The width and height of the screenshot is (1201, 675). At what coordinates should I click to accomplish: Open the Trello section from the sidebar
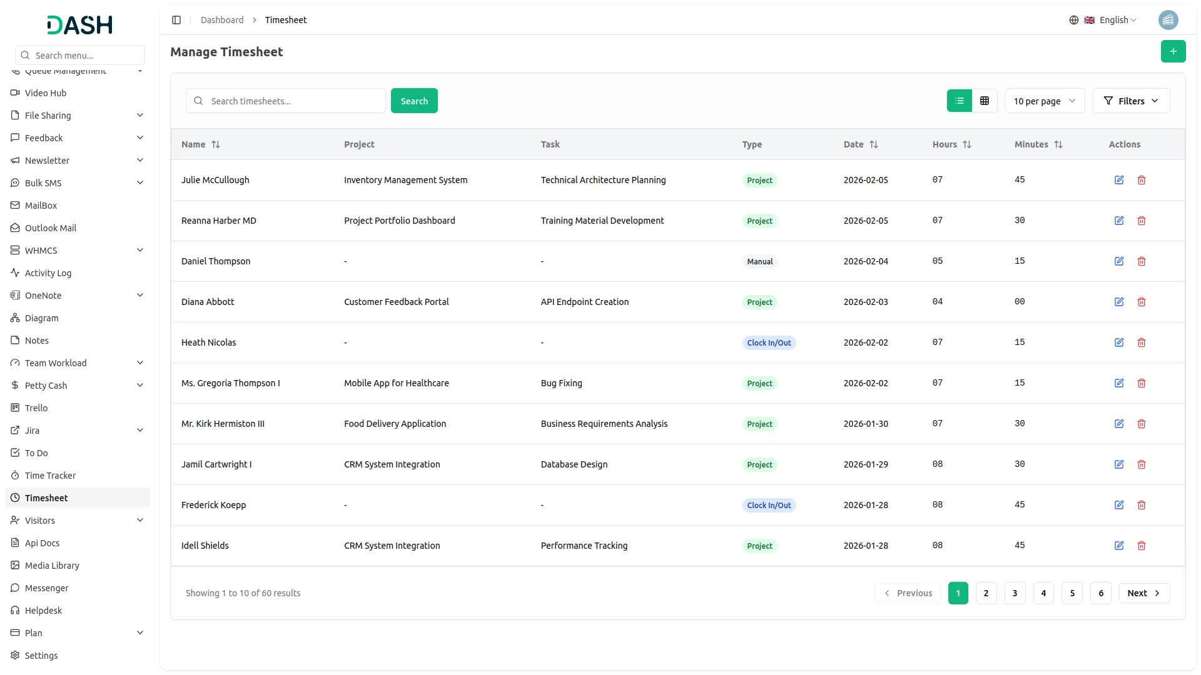tap(36, 407)
